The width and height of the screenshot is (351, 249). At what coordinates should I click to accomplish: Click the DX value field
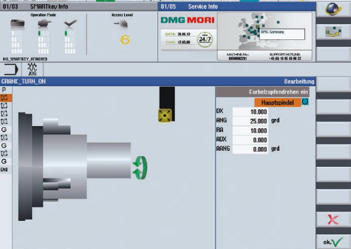(x=250, y=111)
